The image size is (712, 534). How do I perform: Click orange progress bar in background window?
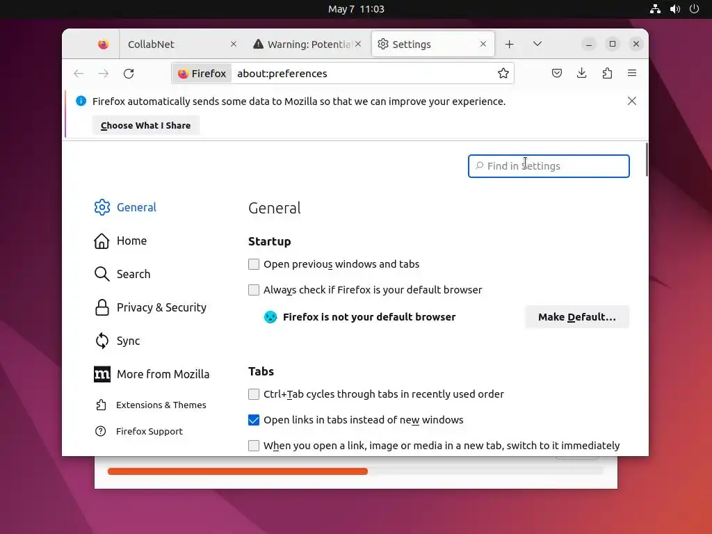click(238, 471)
